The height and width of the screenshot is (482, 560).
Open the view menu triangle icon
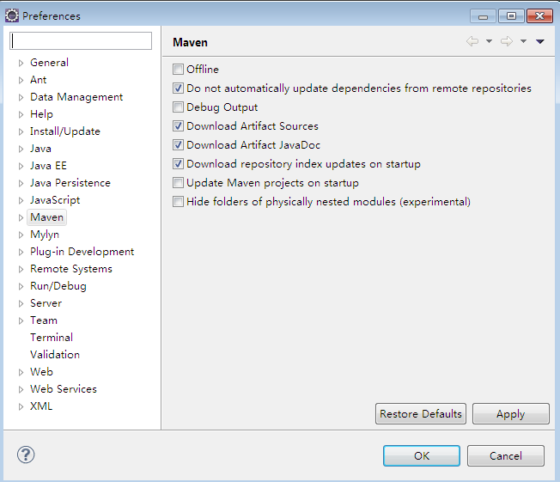540,41
